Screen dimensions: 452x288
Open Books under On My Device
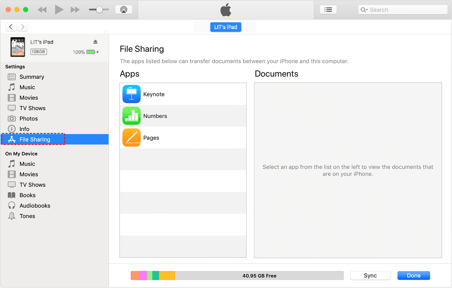point(27,195)
